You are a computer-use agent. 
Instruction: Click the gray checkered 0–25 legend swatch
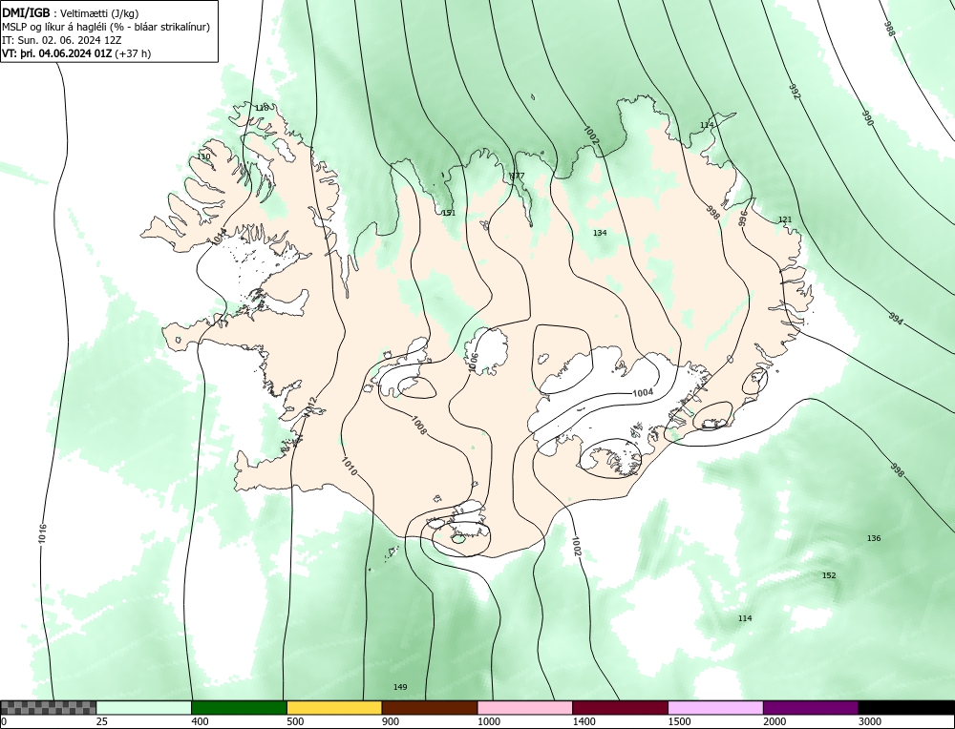48,707
